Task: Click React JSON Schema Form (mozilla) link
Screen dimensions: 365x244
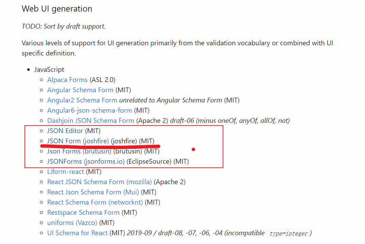Action: tap(99, 182)
